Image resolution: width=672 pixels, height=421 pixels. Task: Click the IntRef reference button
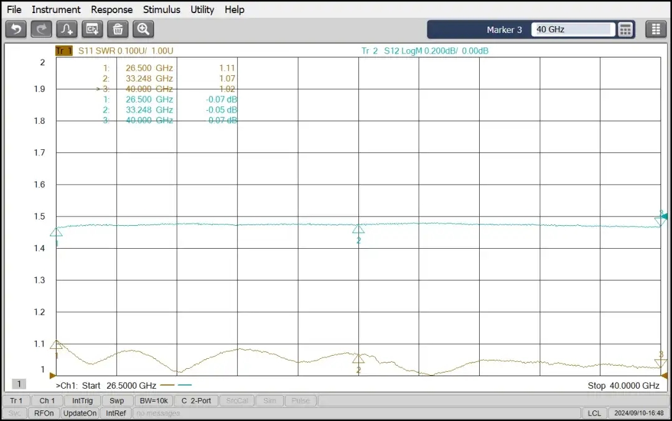(x=116, y=414)
